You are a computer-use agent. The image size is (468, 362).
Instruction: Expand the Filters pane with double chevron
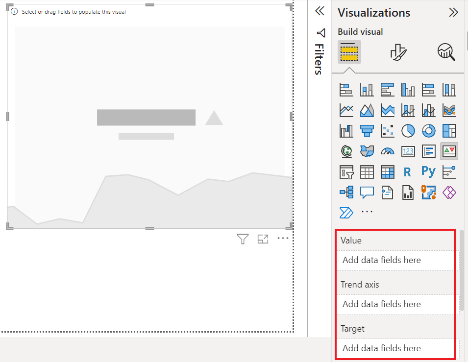pyautogui.click(x=320, y=11)
